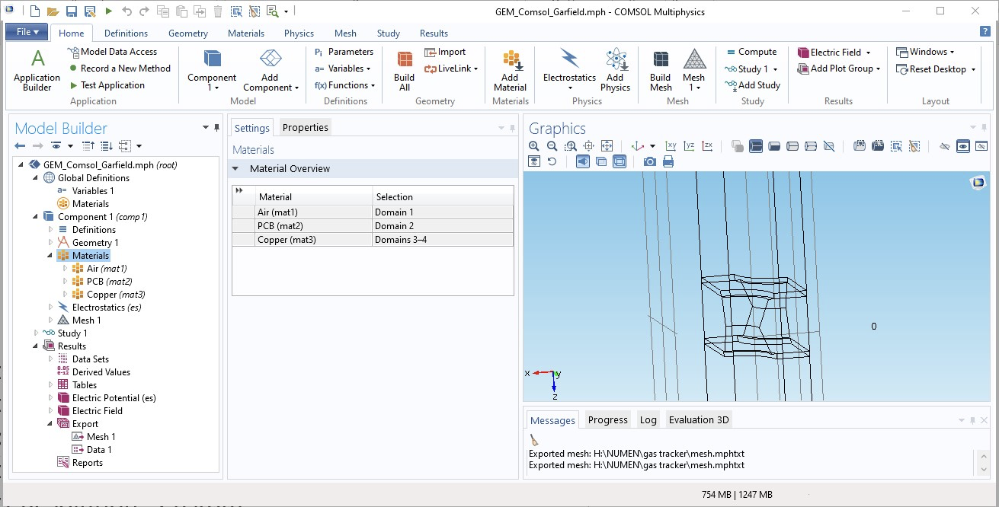Click clear messages broom icon

[534, 440]
